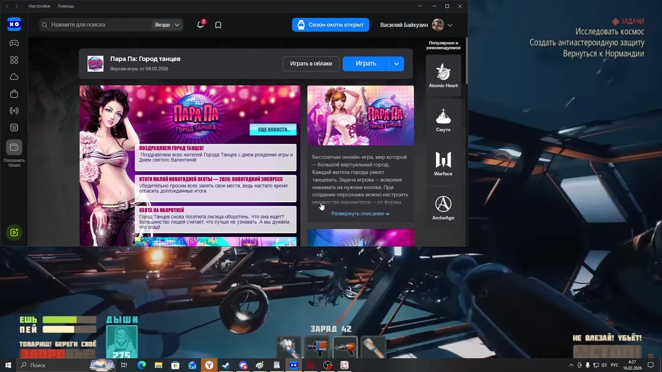Open news Охота на оборотней

coord(216,219)
